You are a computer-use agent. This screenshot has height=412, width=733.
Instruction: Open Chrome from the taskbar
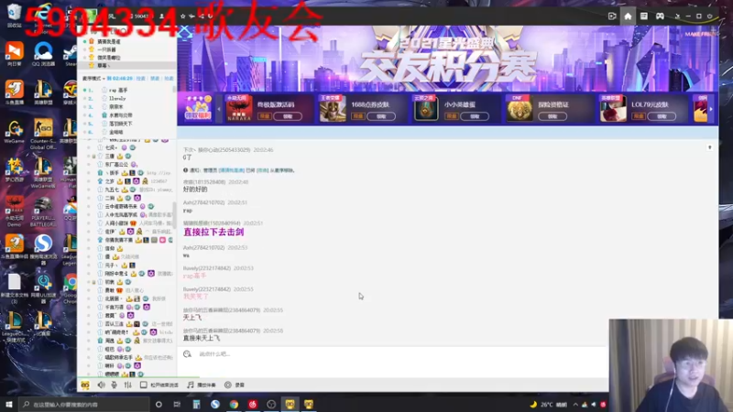click(x=234, y=405)
